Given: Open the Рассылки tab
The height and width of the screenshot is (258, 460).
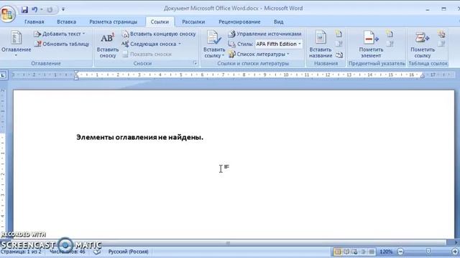Looking at the screenshot, I should 193,22.
